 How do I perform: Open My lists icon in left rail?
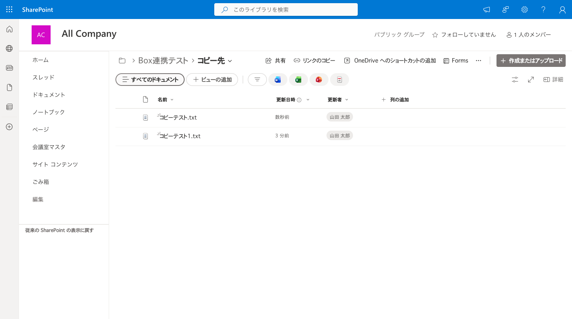(x=9, y=107)
